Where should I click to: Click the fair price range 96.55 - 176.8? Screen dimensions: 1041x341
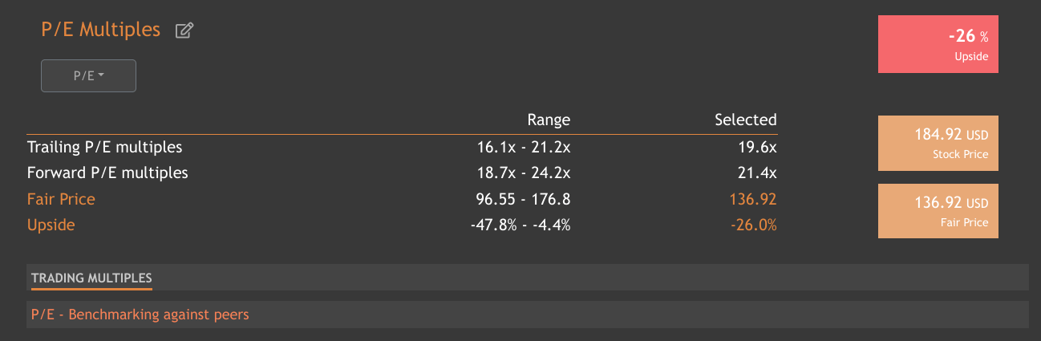point(523,199)
